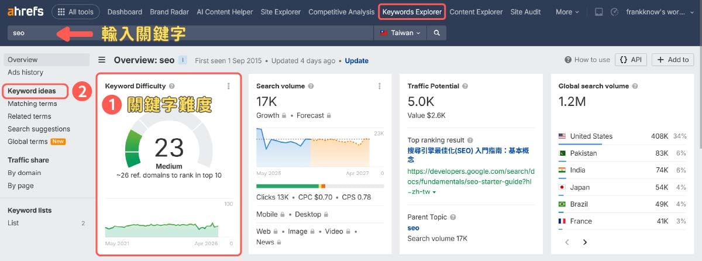Open Matching terms in the sidebar
The width and height of the screenshot is (702, 261).
tap(32, 104)
